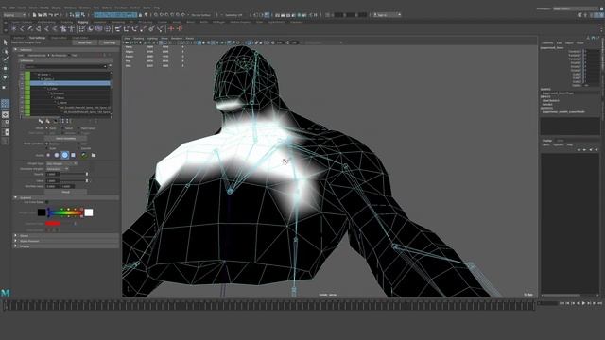
Task: Click the Save Scene icon
Action: tap(45, 15)
